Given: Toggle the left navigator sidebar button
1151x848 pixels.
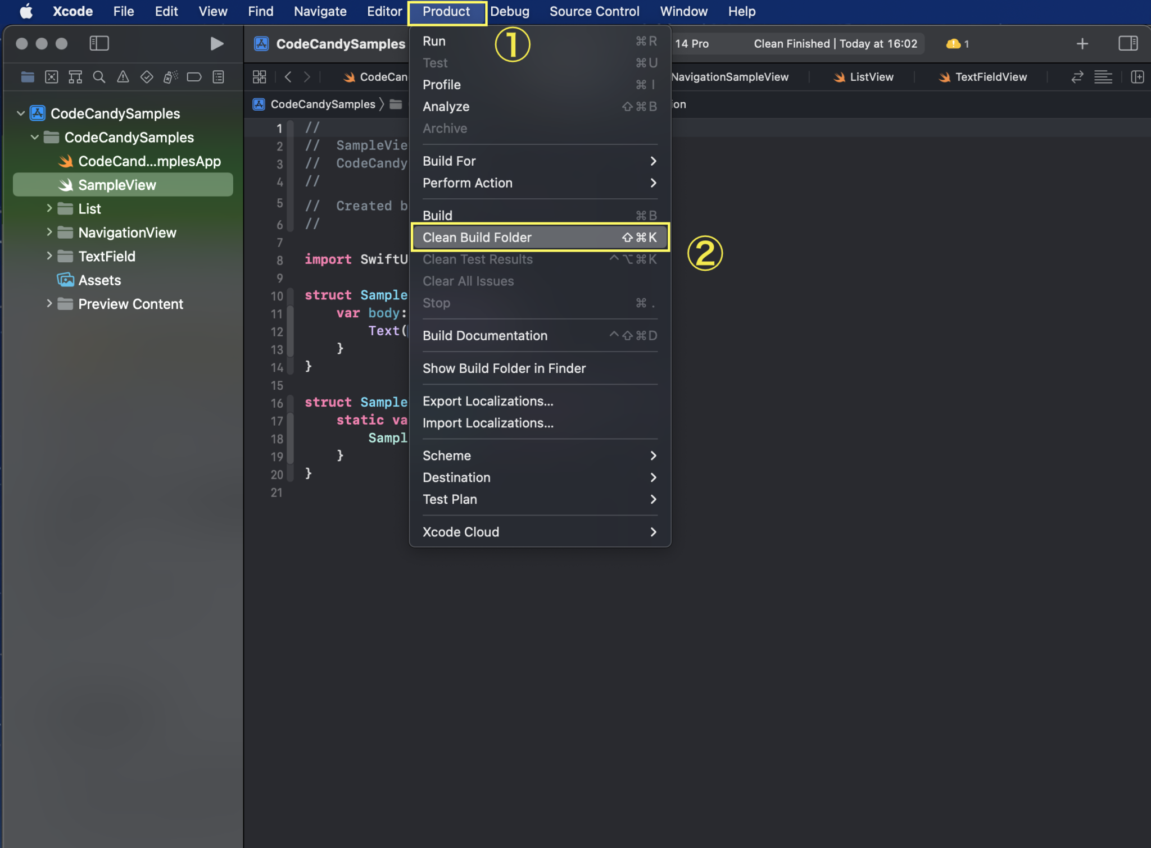Looking at the screenshot, I should tap(99, 43).
